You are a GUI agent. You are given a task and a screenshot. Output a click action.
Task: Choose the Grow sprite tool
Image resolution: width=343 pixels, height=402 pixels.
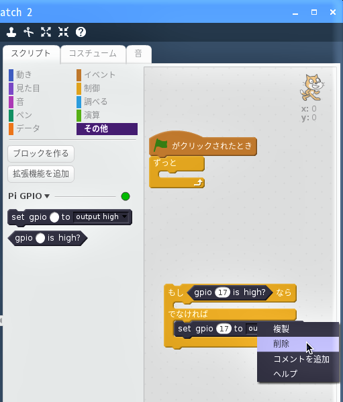point(46,32)
